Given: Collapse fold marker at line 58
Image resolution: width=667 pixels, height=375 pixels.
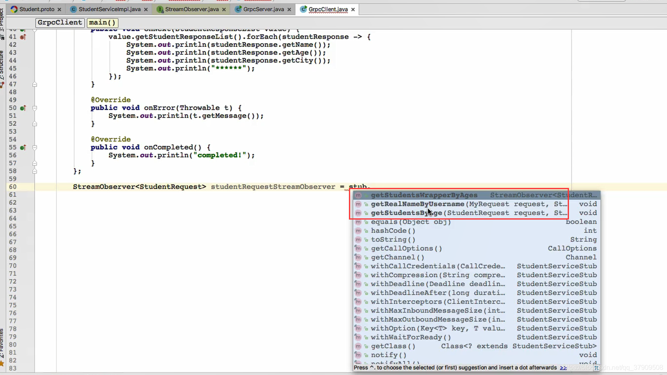Looking at the screenshot, I should click(x=35, y=171).
